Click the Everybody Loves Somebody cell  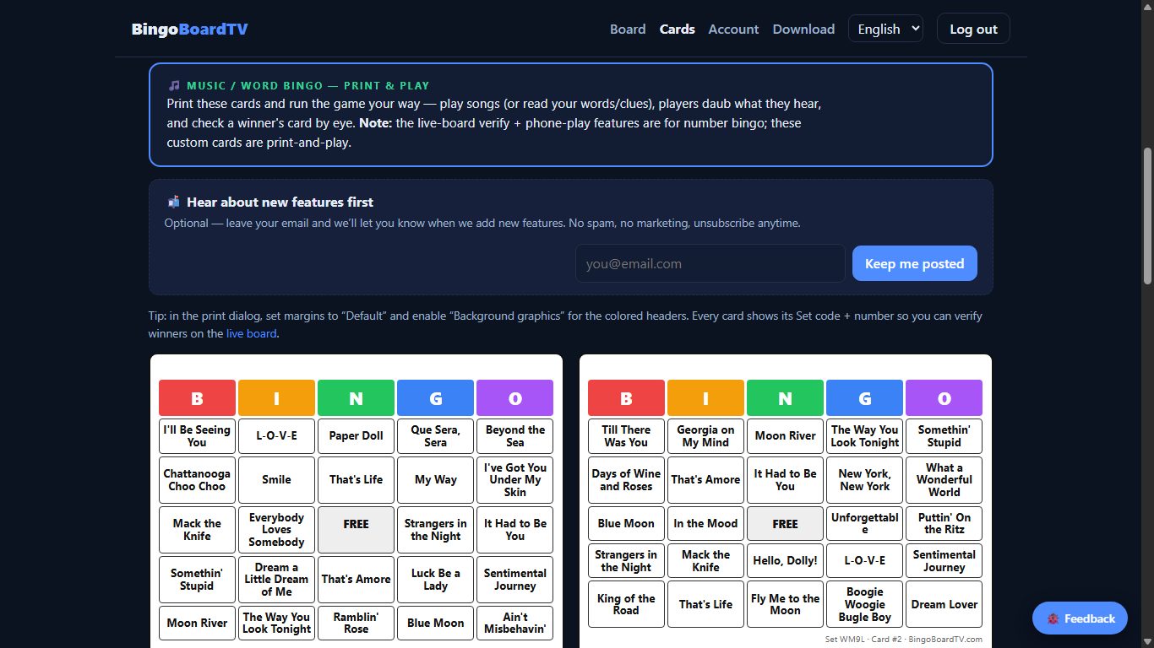point(276,530)
